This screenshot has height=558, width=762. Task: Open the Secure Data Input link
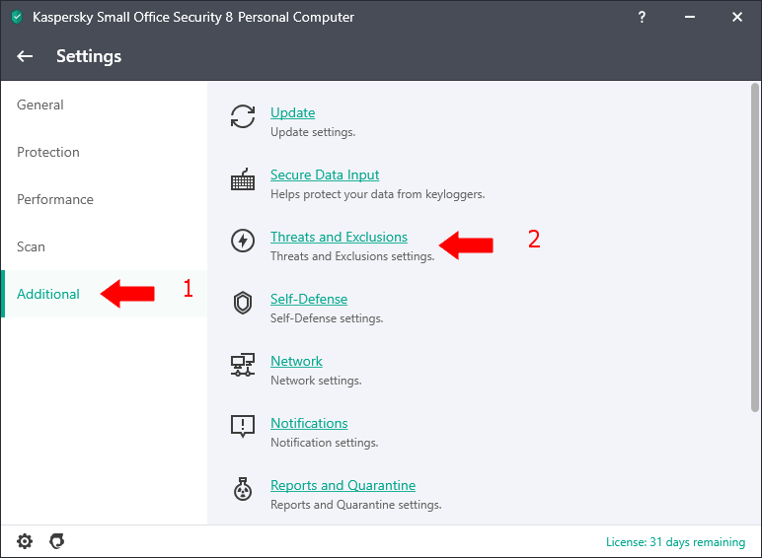click(325, 174)
